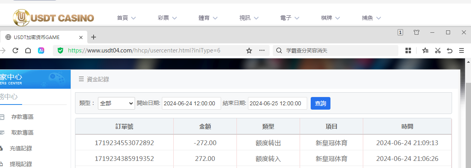Screen dimensions: 471x168
Task: Bookmark this page with the star
Action: (249, 50)
